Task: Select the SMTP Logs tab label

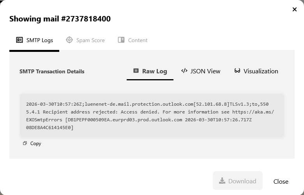Action: [x=40, y=40]
